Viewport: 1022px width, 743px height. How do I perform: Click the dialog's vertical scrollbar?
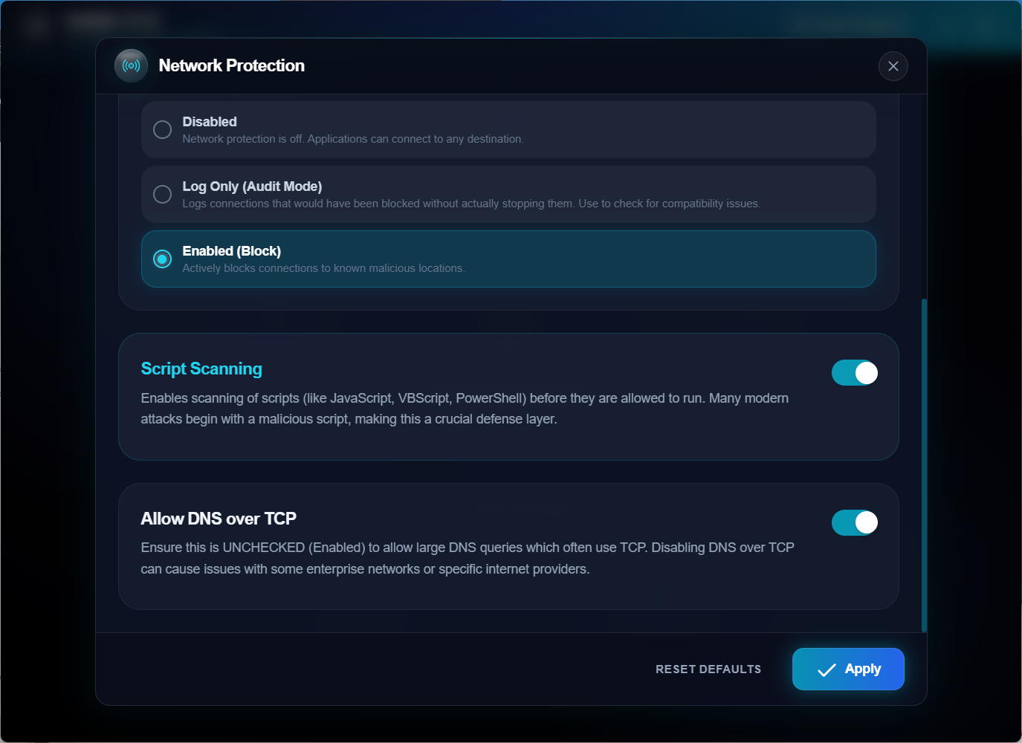(924, 465)
